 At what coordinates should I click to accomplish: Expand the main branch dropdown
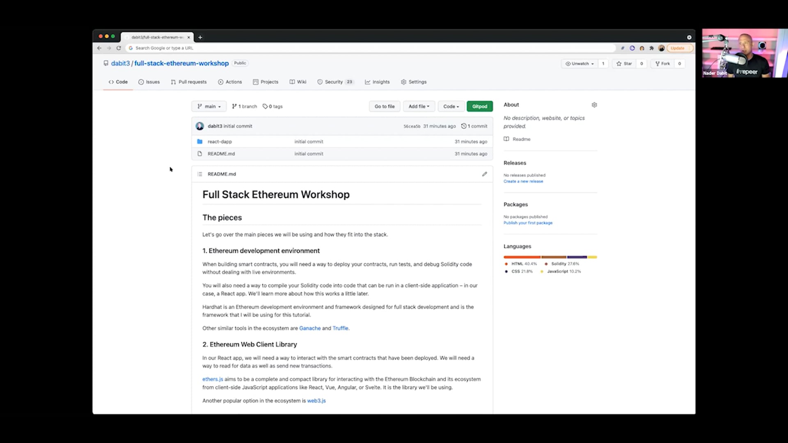pyautogui.click(x=209, y=106)
